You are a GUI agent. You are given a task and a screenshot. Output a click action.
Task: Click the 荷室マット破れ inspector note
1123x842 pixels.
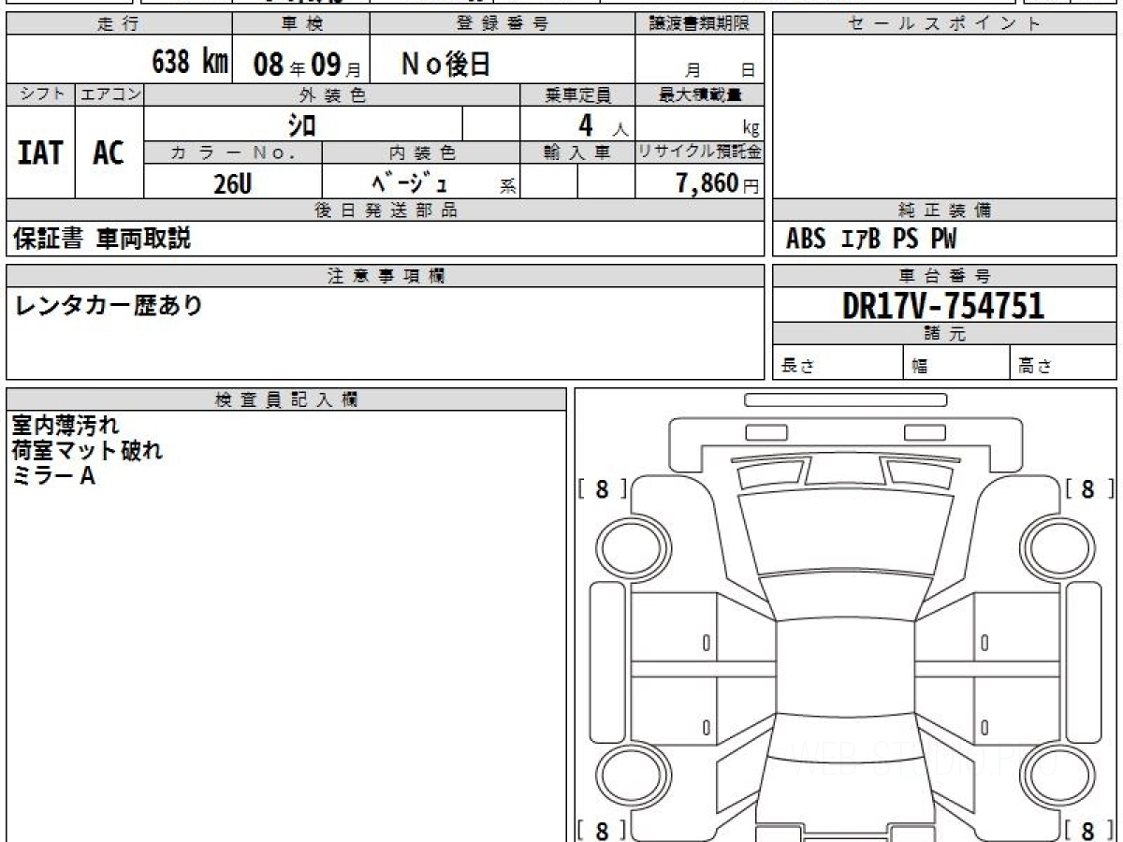[x=87, y=451]
